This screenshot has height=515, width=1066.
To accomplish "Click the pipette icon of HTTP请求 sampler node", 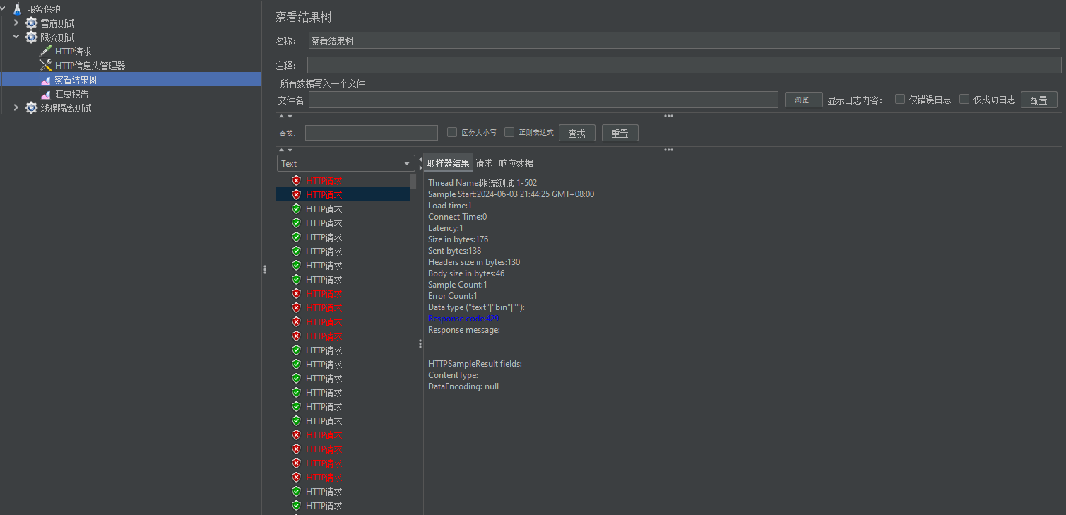I will tap(45, 52).
